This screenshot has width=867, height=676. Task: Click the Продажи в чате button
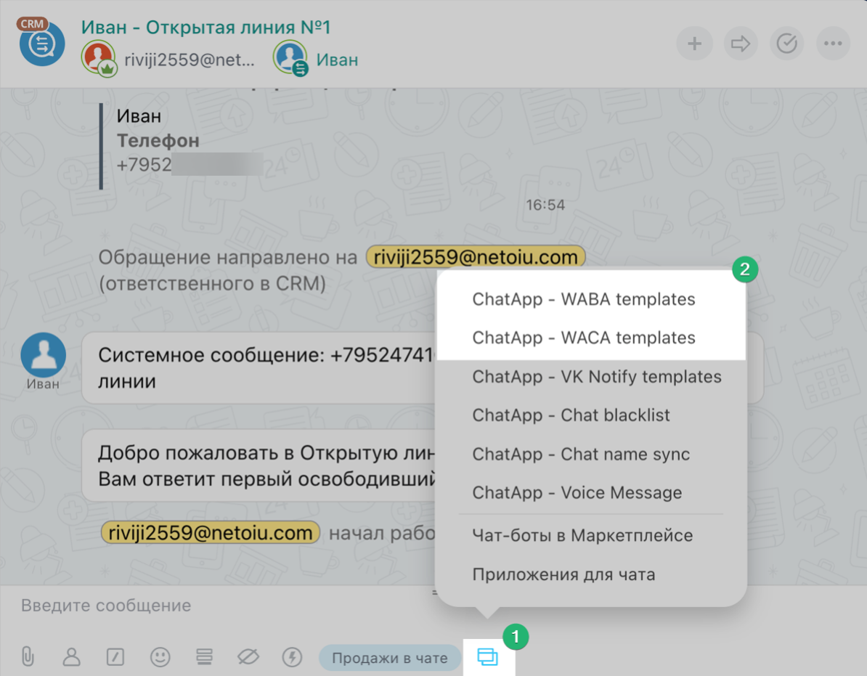pos(389,658)
